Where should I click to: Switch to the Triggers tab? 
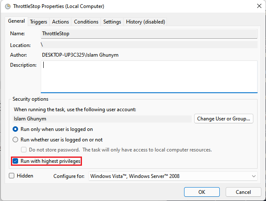(x=39, y=22)
